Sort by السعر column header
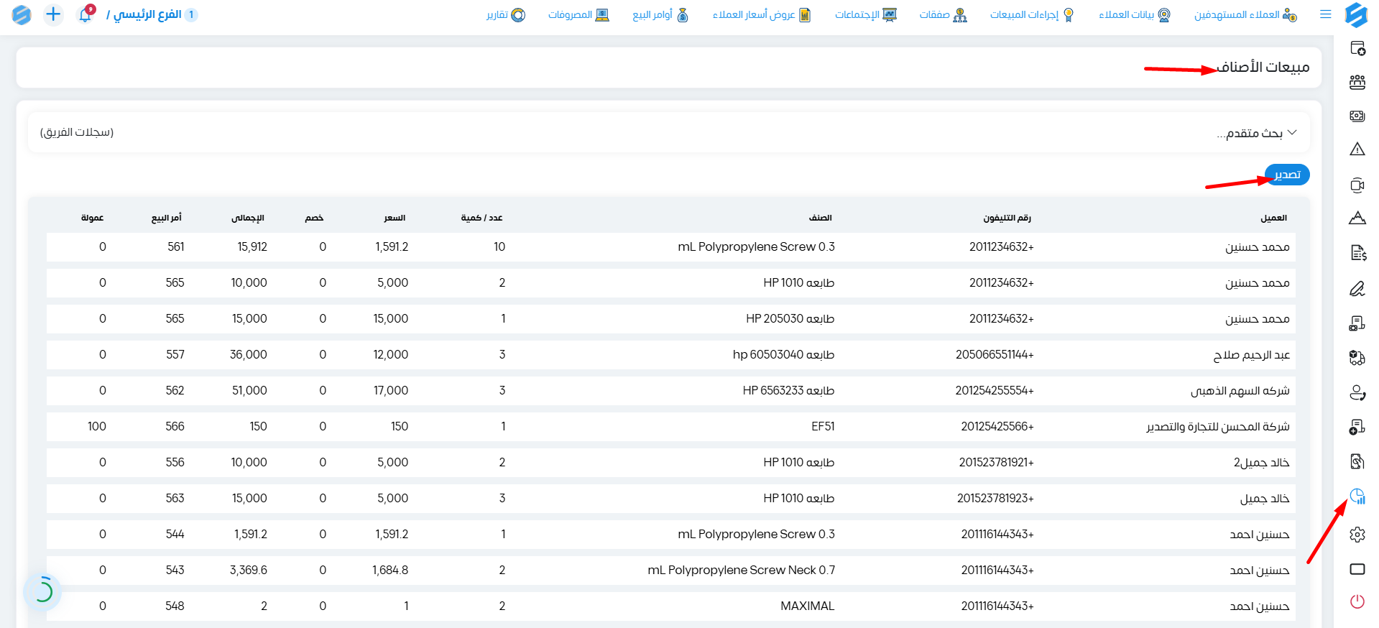This screenshot has width=1379, height=628. pyautogui.click(x=395, y=218)
